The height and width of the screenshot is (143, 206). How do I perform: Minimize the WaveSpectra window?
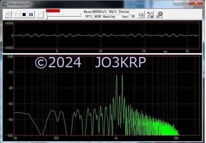tap(177, 3)
